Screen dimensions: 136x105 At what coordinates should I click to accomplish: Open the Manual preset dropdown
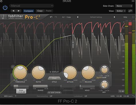pyautogui.click(x=32, y=6)
